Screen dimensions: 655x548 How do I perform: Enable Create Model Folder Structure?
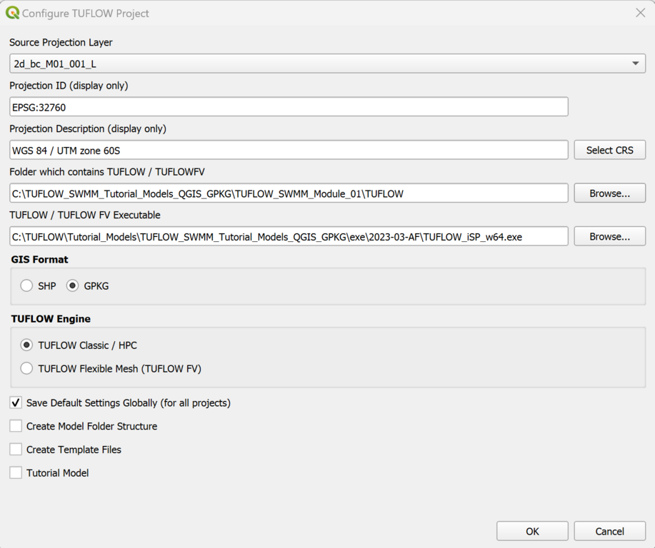[16, 426]
